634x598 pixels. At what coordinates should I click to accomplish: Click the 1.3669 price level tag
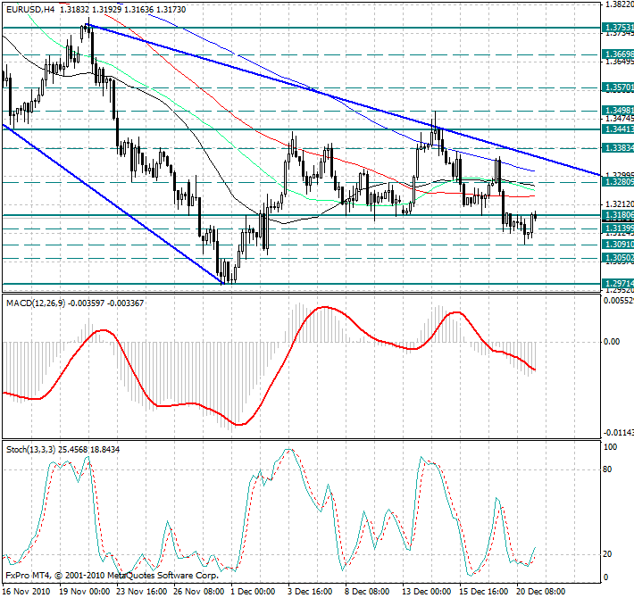(x=618, y=54)
